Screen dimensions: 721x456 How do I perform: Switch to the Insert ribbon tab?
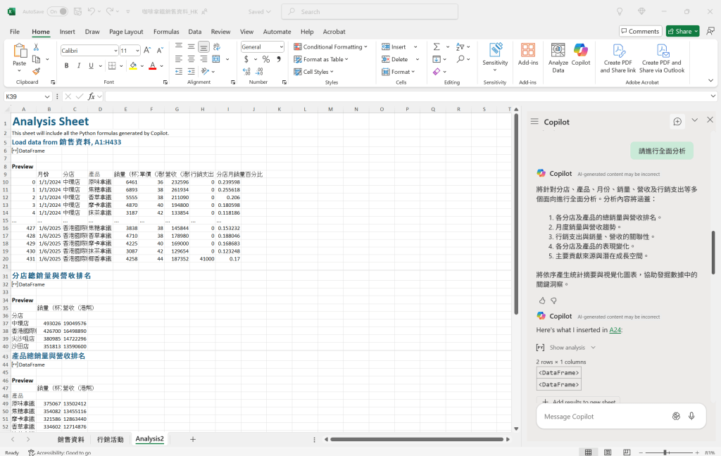[x=67, y=32]
